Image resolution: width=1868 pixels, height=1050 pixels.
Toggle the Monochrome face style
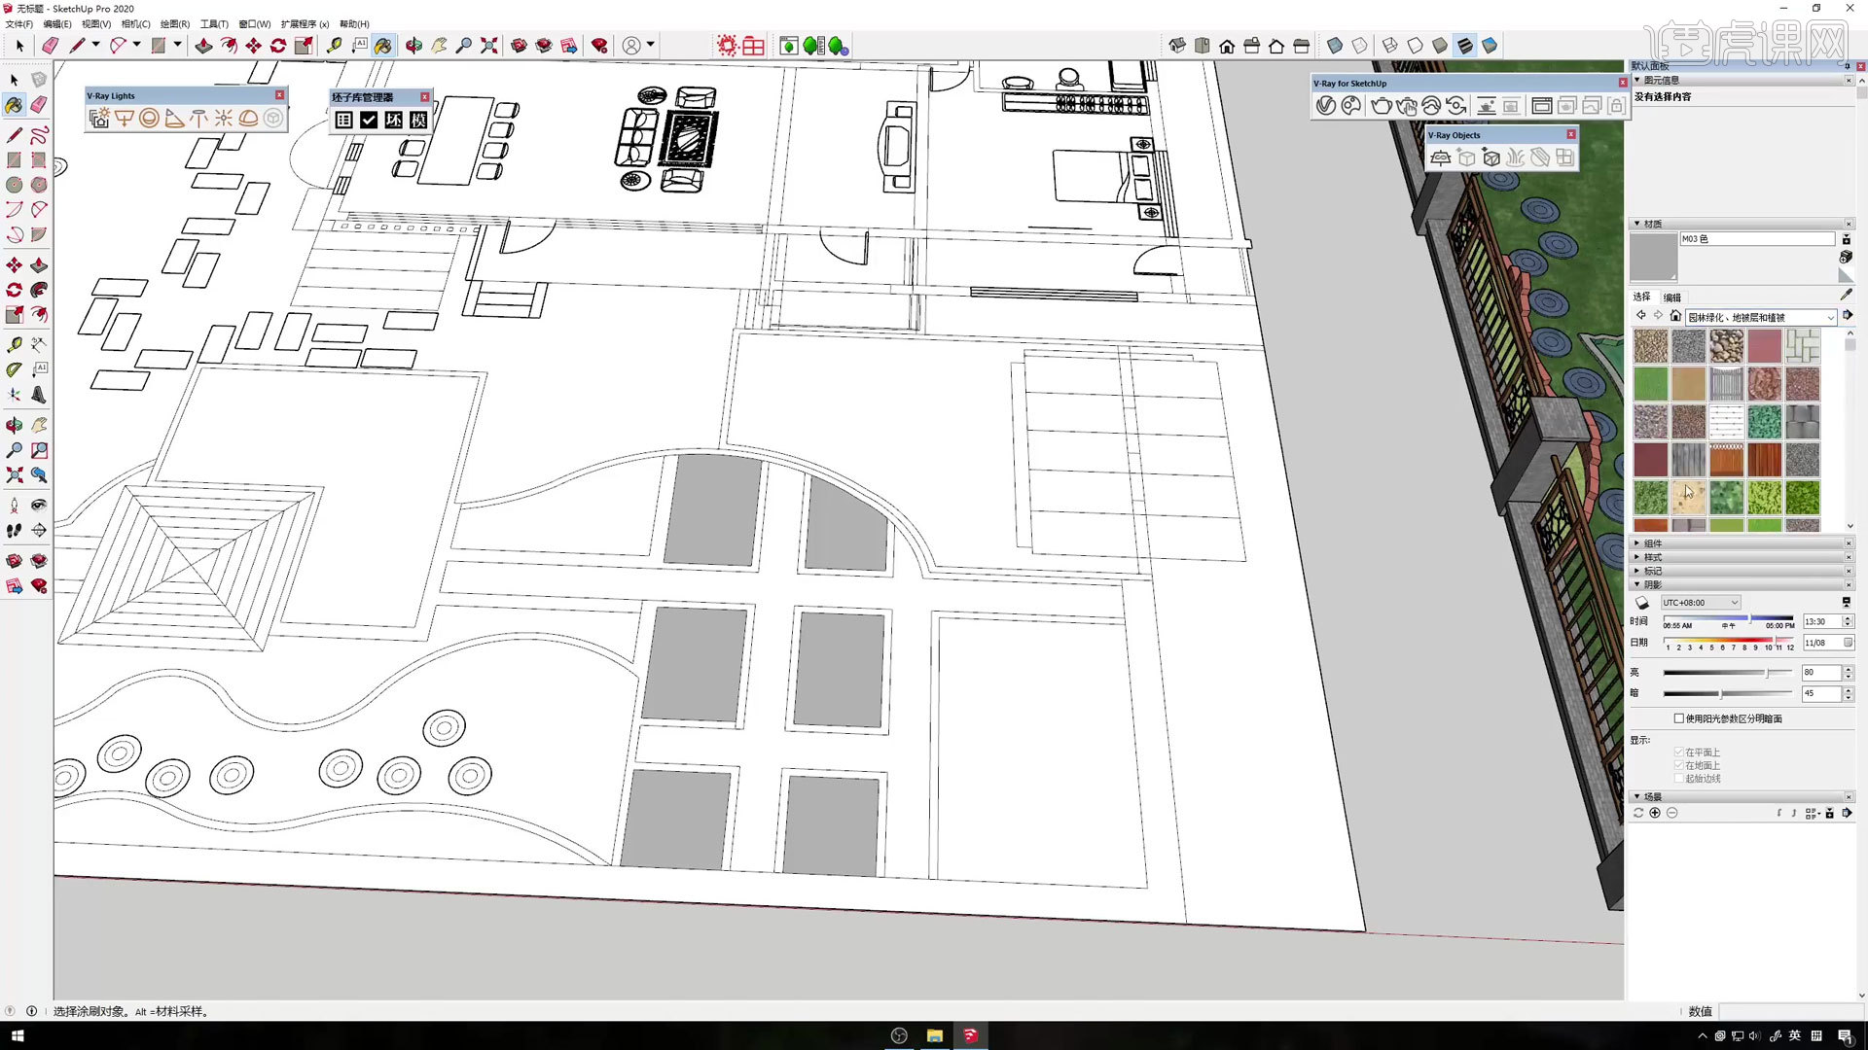pos(1490,46)
